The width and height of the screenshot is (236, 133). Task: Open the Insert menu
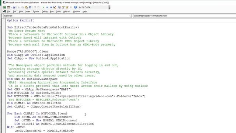pyautogui.click(x=28, y=11)
